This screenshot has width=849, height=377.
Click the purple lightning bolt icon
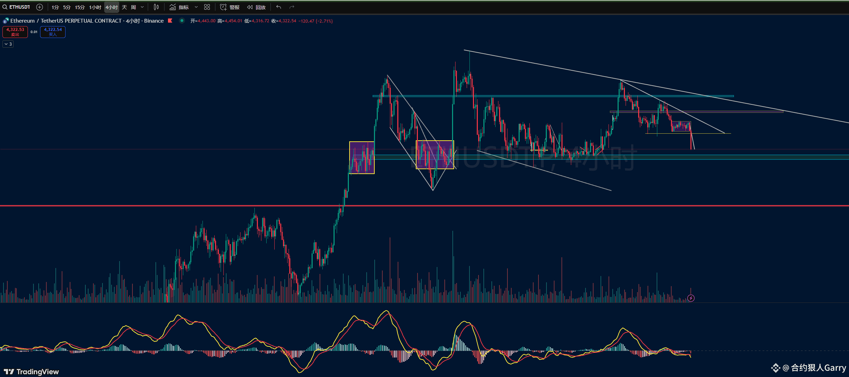[691, 298]
